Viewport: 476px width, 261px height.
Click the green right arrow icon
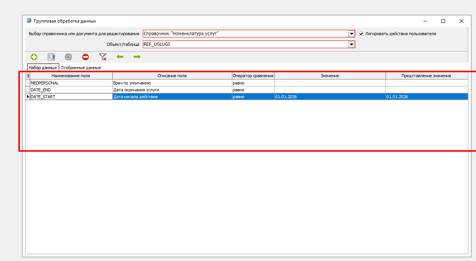point(137,57)
